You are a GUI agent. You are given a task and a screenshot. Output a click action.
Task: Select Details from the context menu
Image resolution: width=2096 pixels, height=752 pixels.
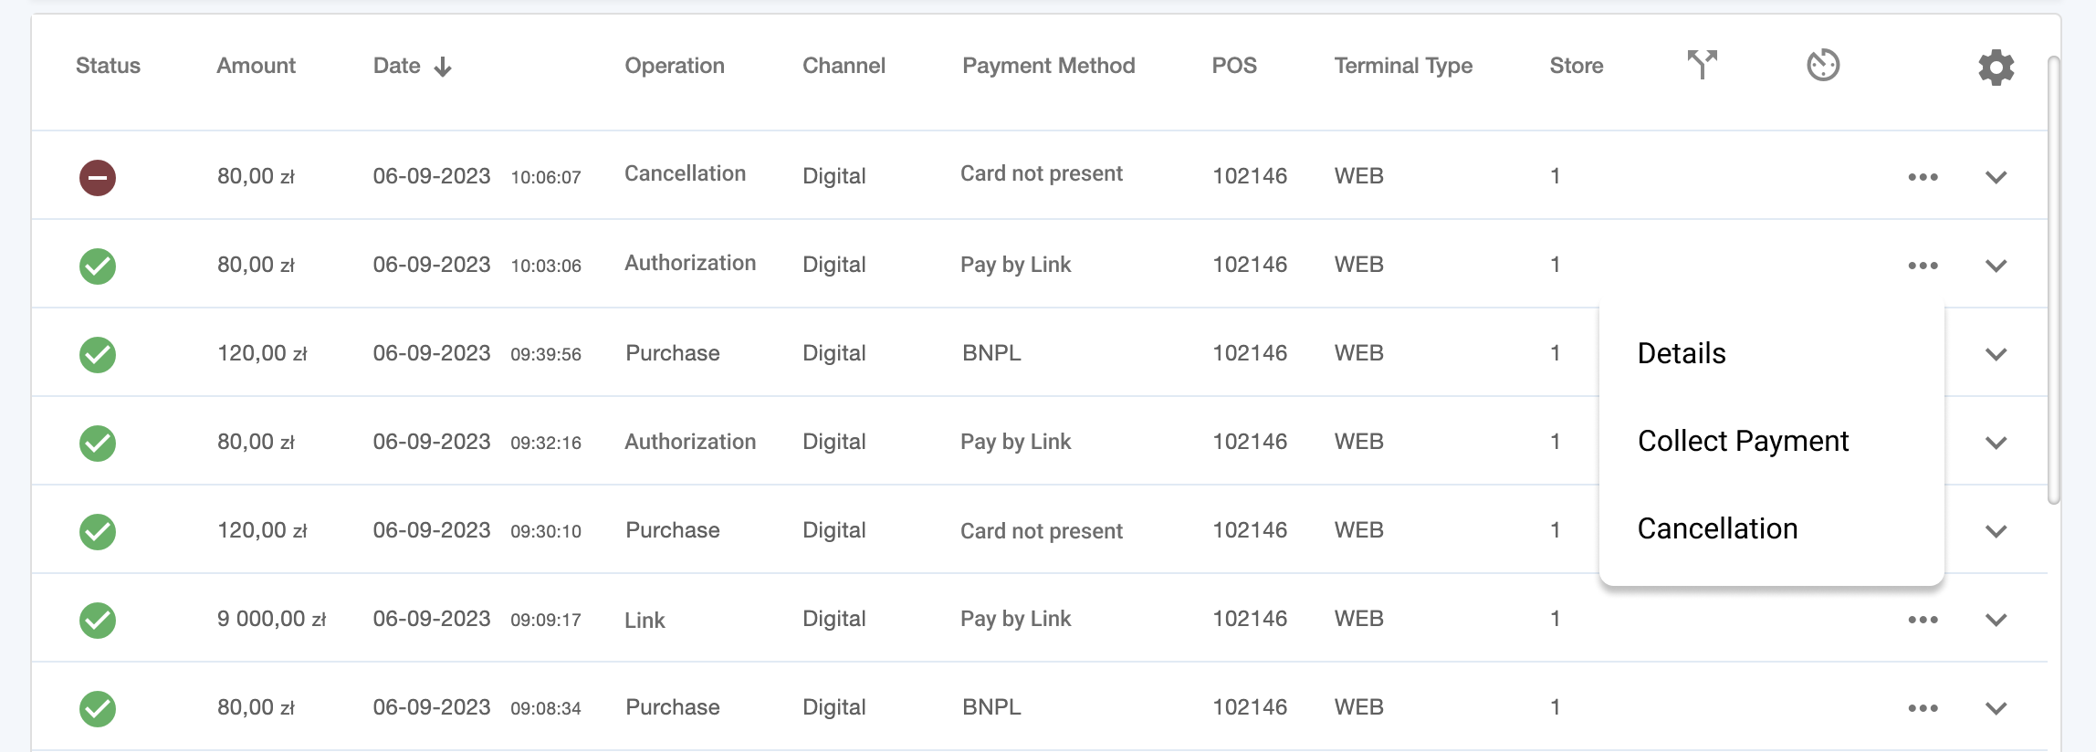1682,353
